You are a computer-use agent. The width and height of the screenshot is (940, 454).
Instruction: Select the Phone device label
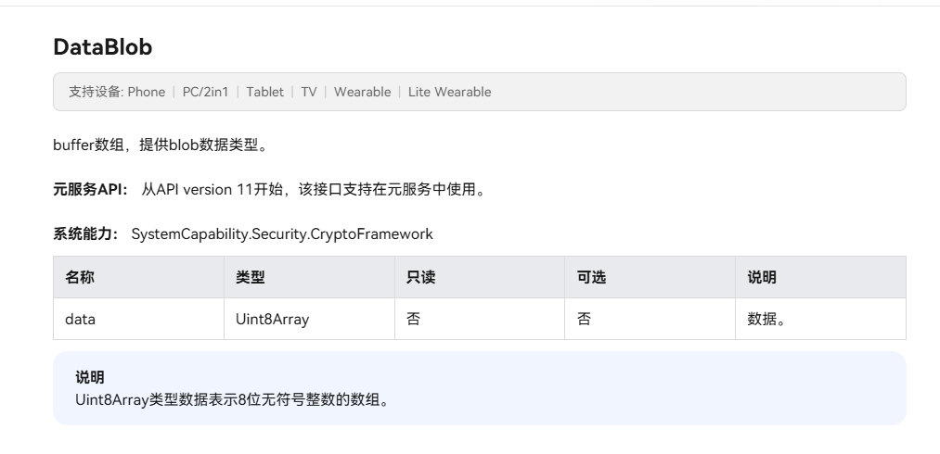click(147, 92)
